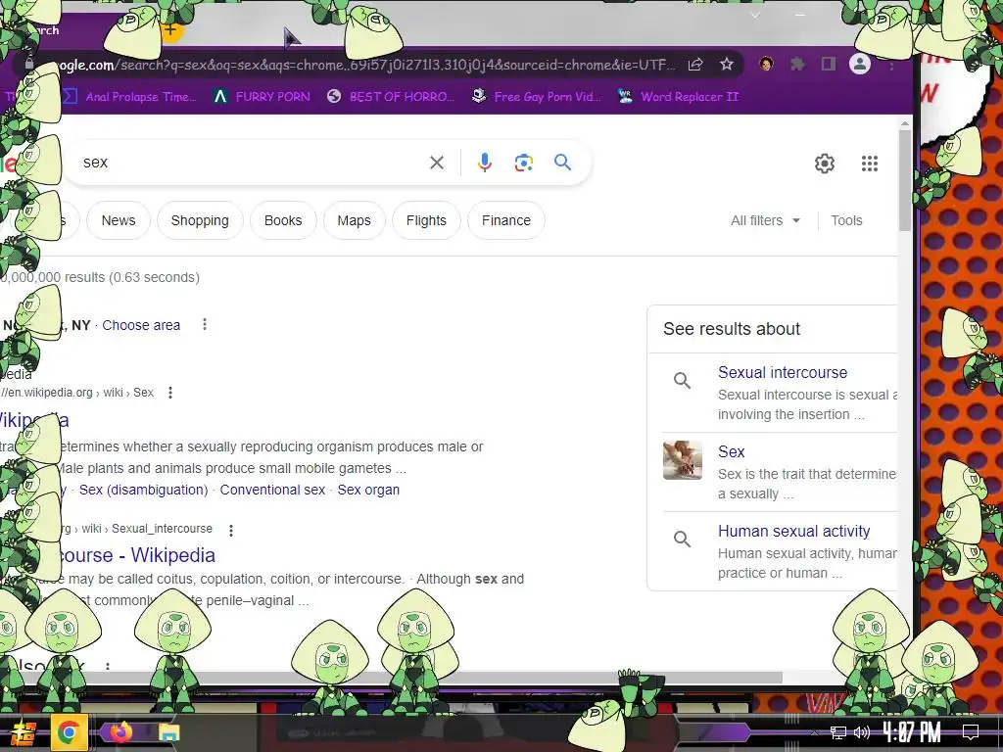Image resolution: width=1003 pixels, height=752 pixels.
Task: Start voice search with the microphone icon
Action: (485, 163)
